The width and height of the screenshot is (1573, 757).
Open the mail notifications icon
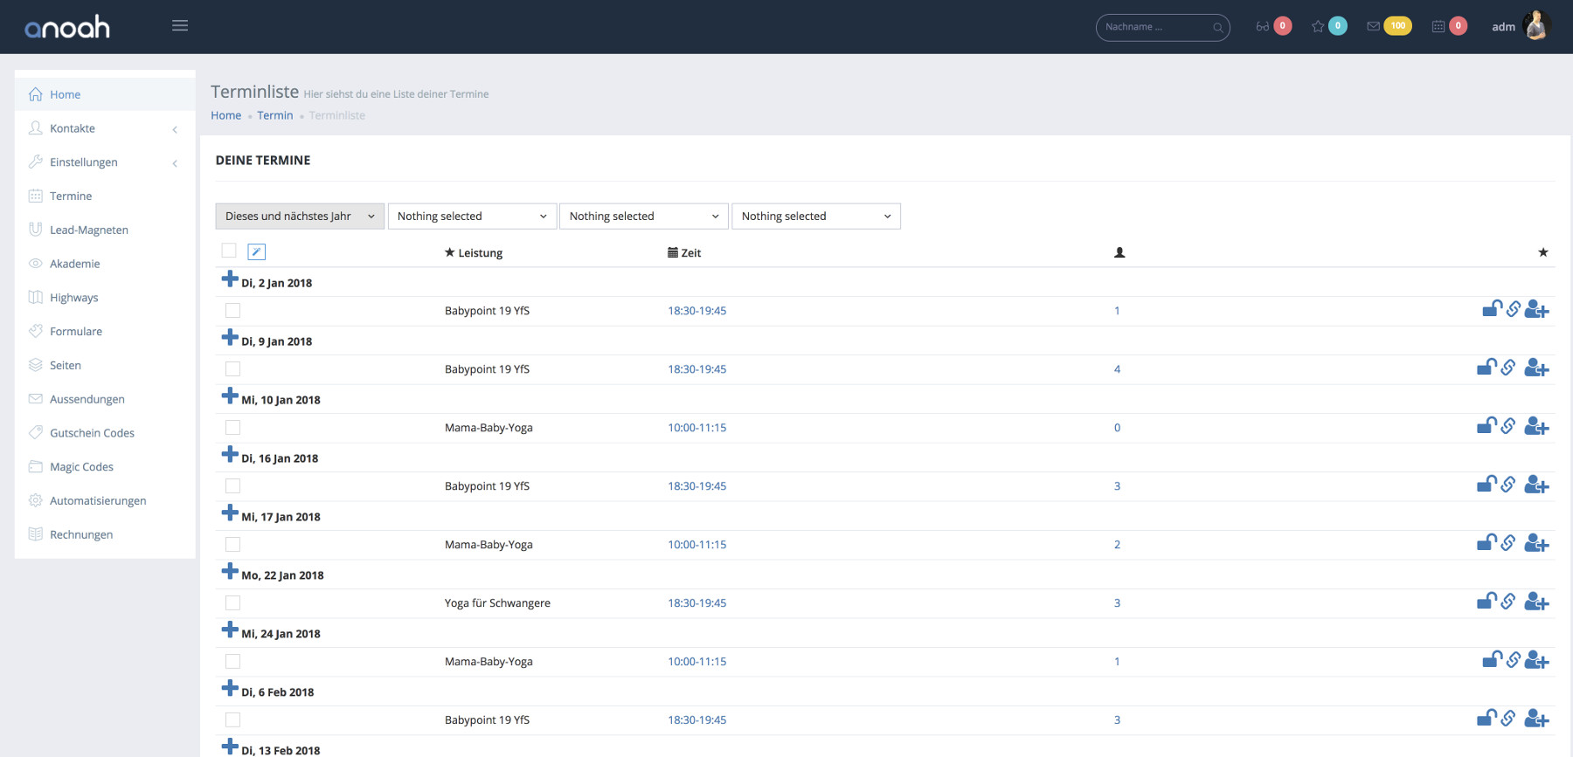point(1374,26)
